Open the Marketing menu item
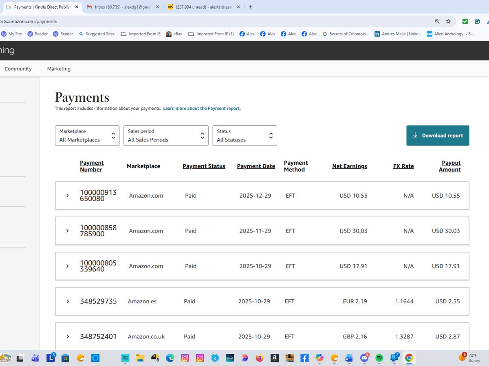 59,69
